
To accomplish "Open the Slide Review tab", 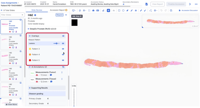I will (x=37, y=10).
